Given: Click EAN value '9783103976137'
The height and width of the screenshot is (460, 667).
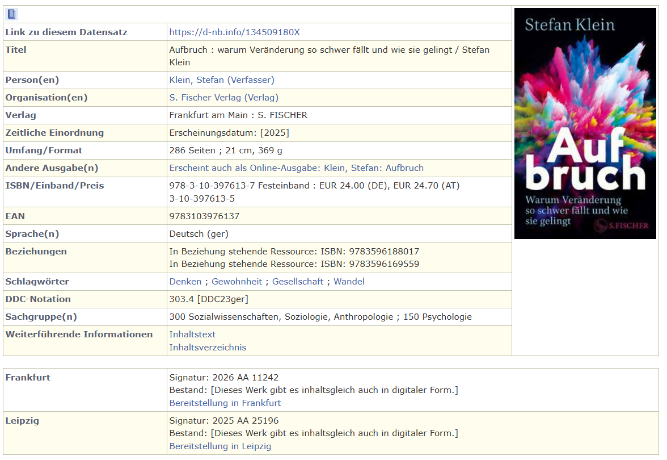Looking at the screenshot, I should pyautogui.click(x=204, y=216).
